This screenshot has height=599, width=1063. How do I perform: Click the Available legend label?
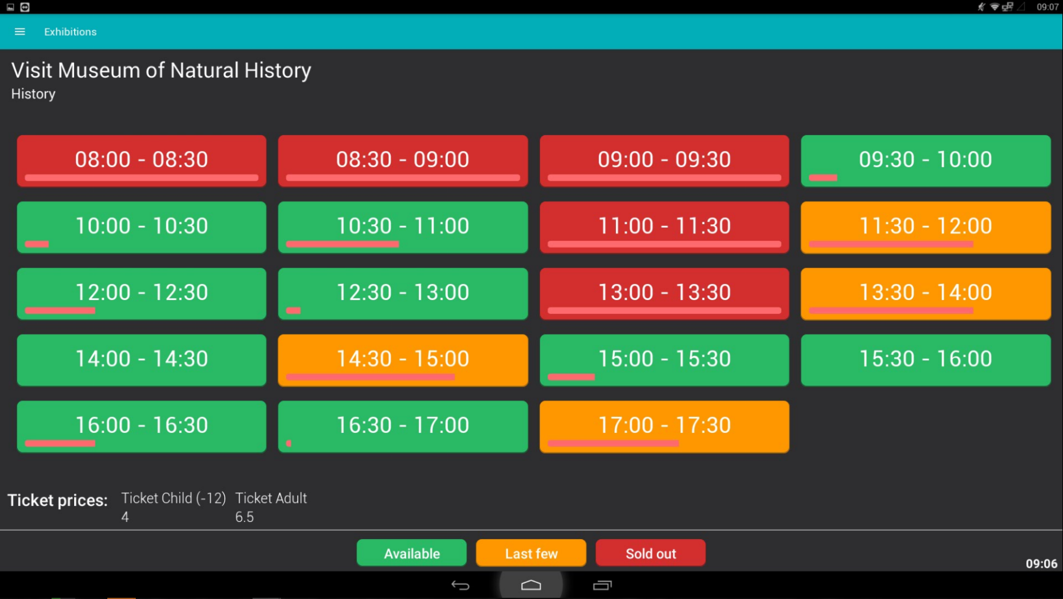tap(411, 553)
